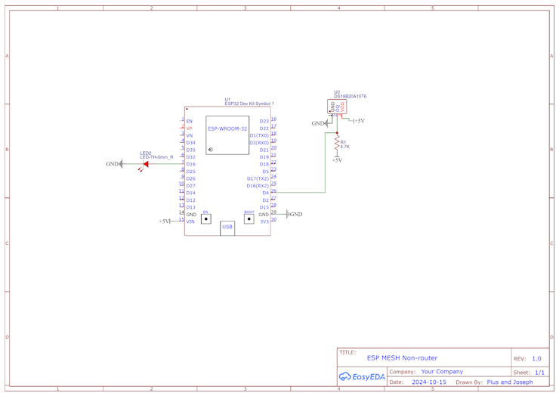Click the D12 pin label
The image size is (559, 396).
pos(190,200)
